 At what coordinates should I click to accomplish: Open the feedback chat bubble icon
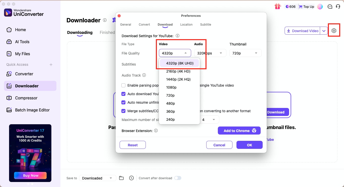pos(330,7)
